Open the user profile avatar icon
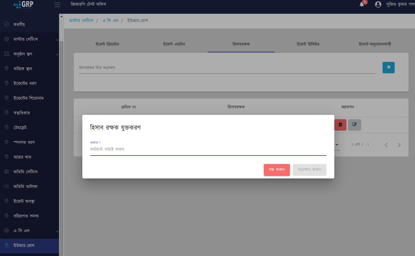Viewport: 415px width, 256px height. pos(378,4)
